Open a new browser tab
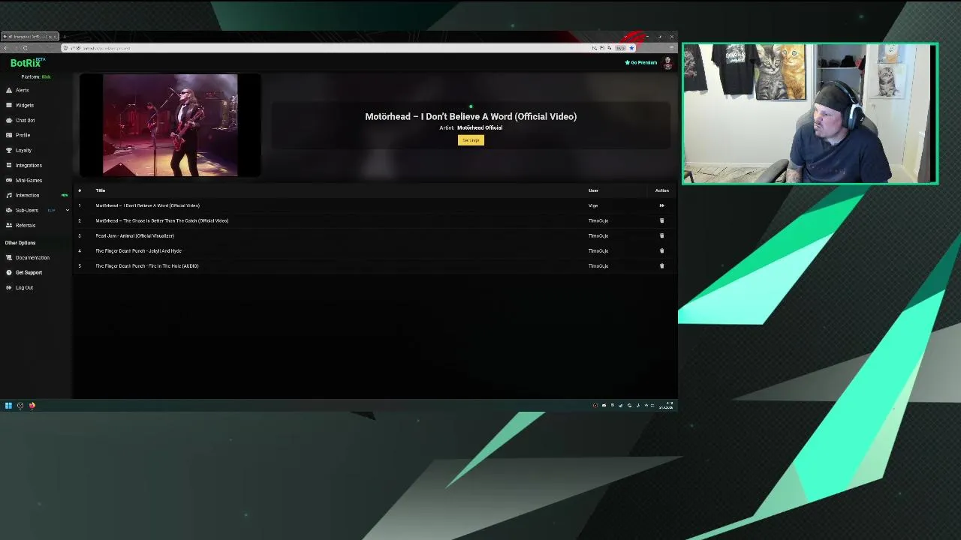Viewport: 961px width, 540px height. click(65, 37)
